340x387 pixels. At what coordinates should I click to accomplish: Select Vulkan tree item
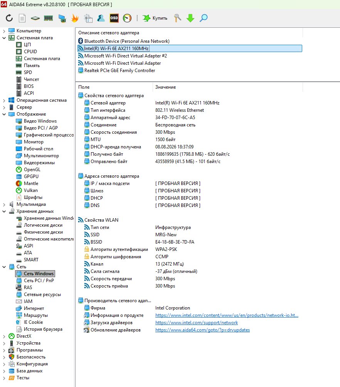tap(31, 190)
